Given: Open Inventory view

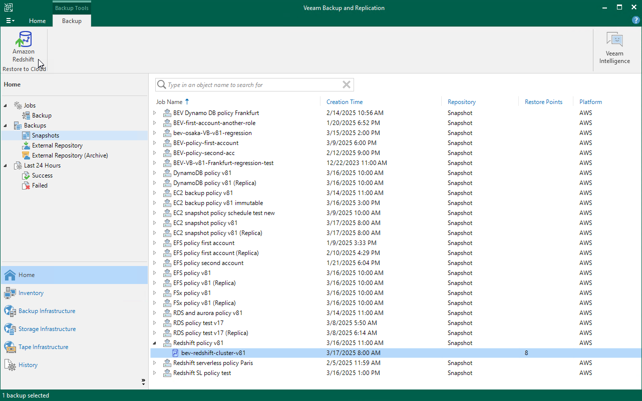Looking at the screenshot, I should (74, 293).
